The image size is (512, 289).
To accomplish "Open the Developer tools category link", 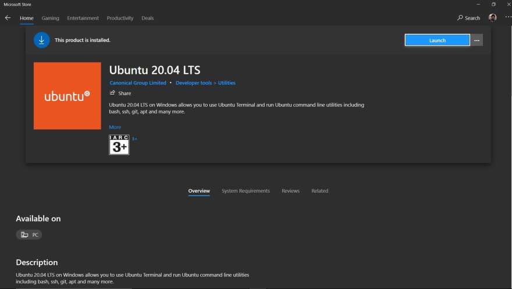I will click(194, 83).
